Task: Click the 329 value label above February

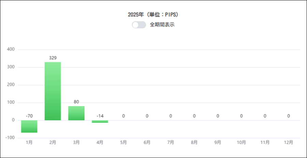Action: click(53, 58)
